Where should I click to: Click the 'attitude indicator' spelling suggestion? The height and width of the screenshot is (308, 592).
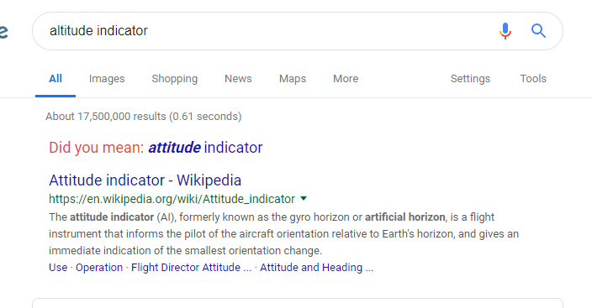pyautogui.click(x=205, y=148)
